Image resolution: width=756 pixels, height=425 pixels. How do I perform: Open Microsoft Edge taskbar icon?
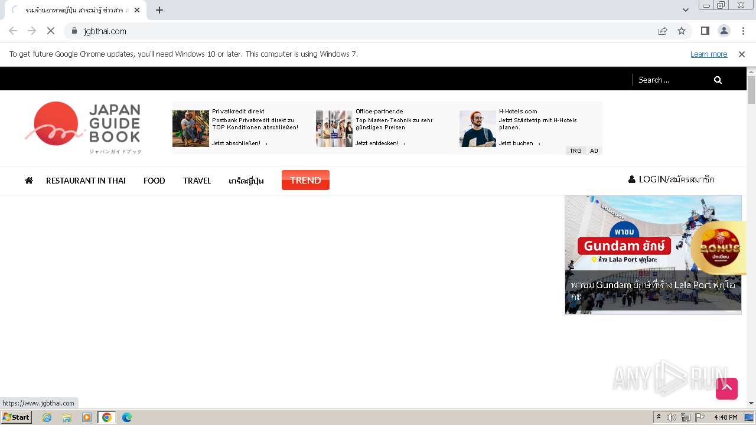(127, 417)
